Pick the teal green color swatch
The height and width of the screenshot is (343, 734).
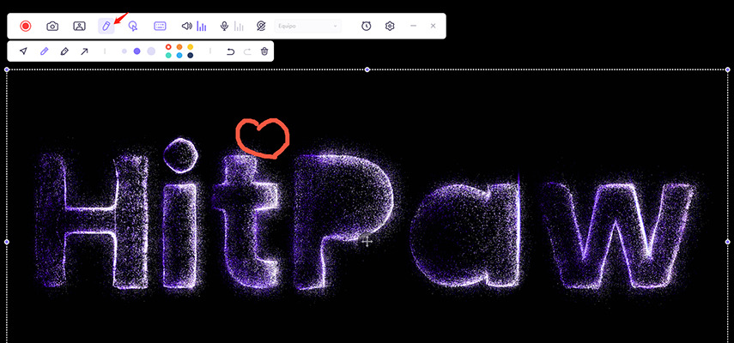(x=168, y=56)
